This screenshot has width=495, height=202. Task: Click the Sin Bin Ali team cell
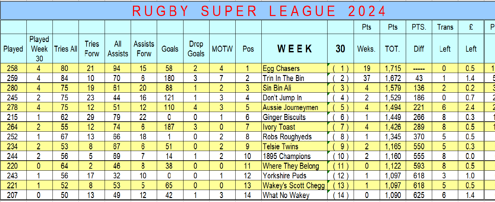(x=294, y=88)
